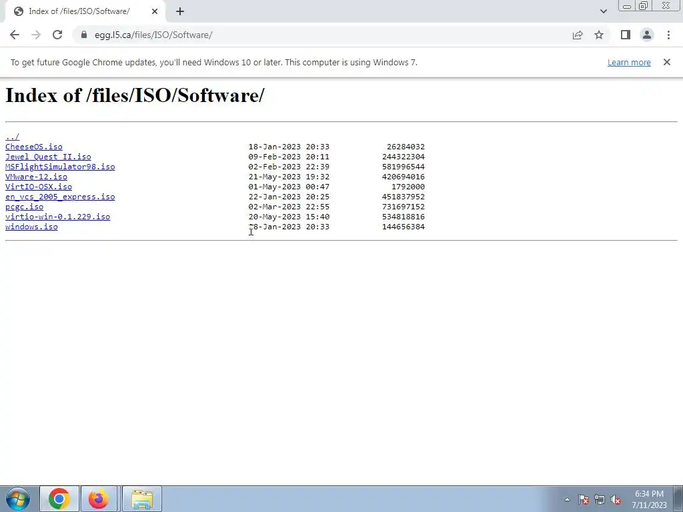Click the Chrome taskbar icon
This screenshot has width=683, height=512.
(59, 499)
